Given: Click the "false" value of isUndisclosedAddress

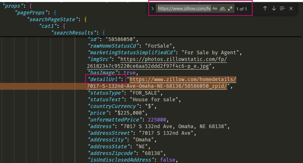Looking at the screenshot, I should click(x=167, y=160).
